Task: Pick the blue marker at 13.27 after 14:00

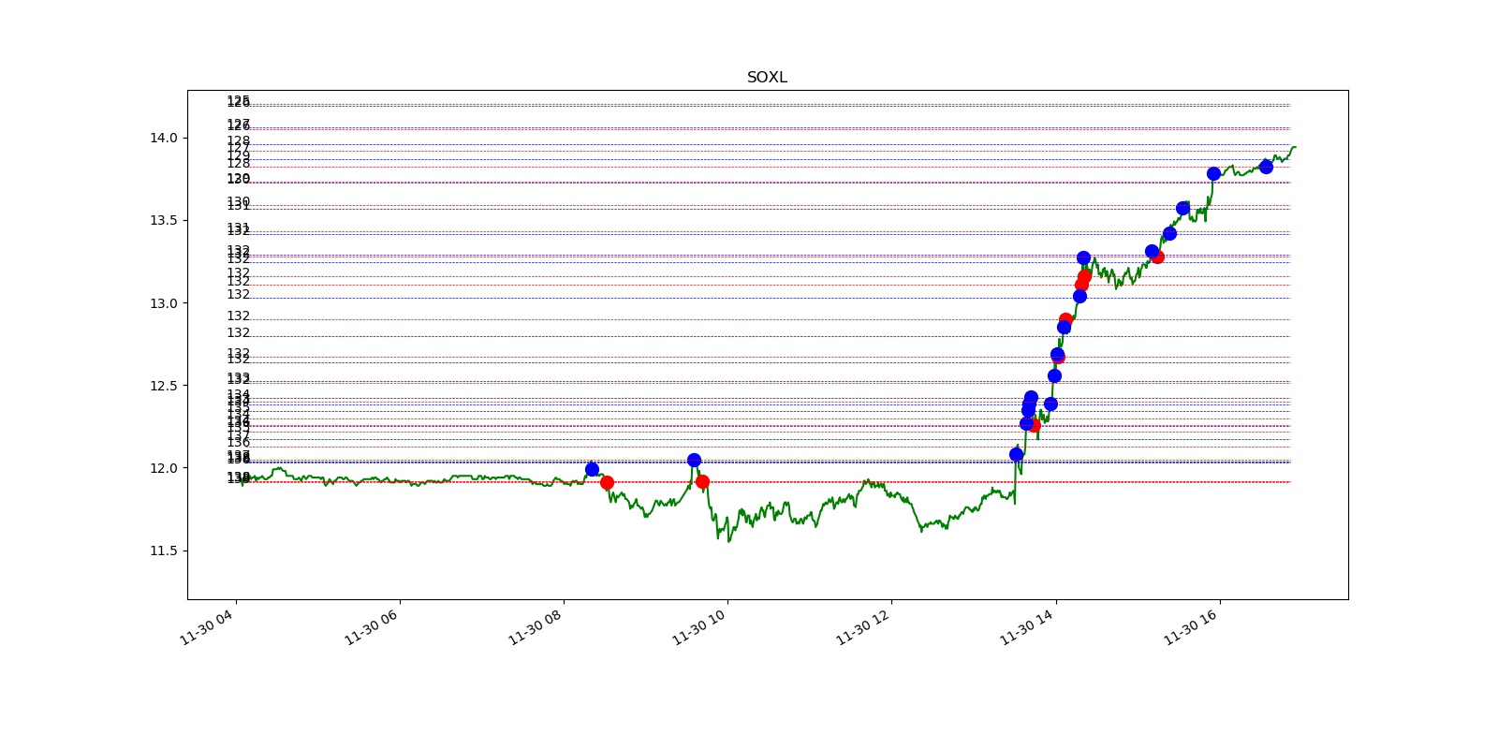Action: point(1083,257)
